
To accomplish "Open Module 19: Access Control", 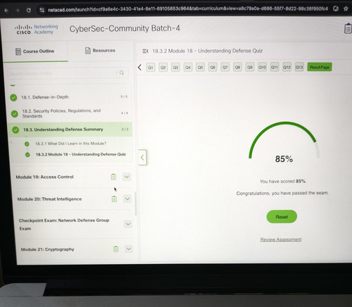I will click(44, 177).
